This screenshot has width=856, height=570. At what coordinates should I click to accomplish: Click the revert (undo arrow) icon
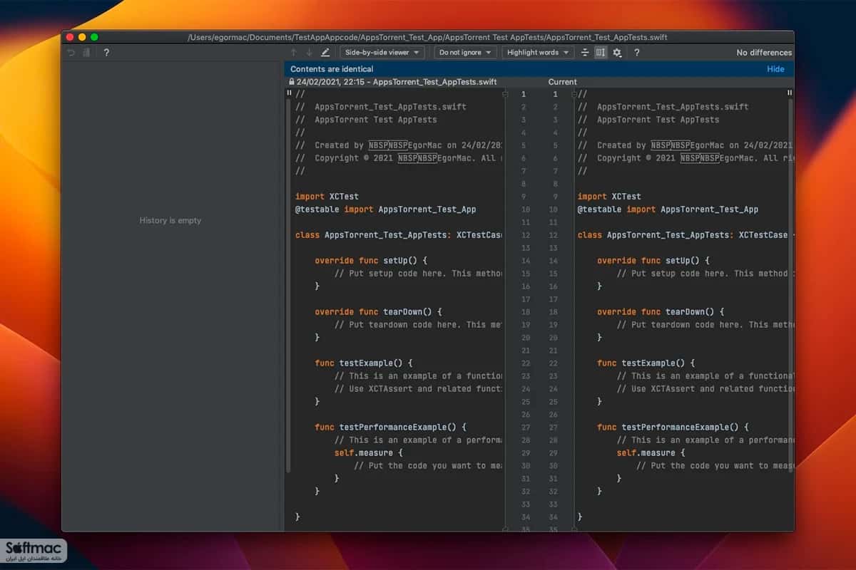71,53
